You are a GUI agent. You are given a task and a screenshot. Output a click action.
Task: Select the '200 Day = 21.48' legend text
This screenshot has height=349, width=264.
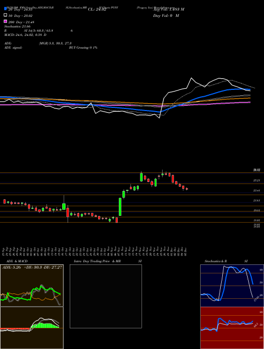tap(21, 22)
